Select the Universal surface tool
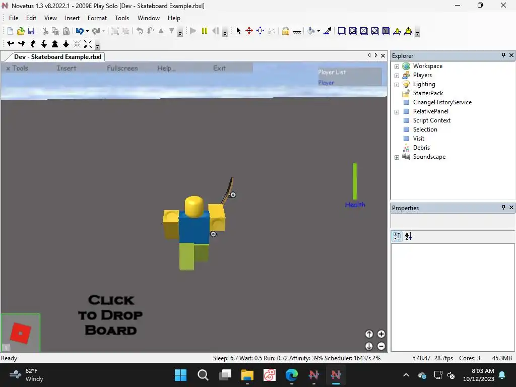This screenshot has width=516, height=387. [x=386, y=31]
